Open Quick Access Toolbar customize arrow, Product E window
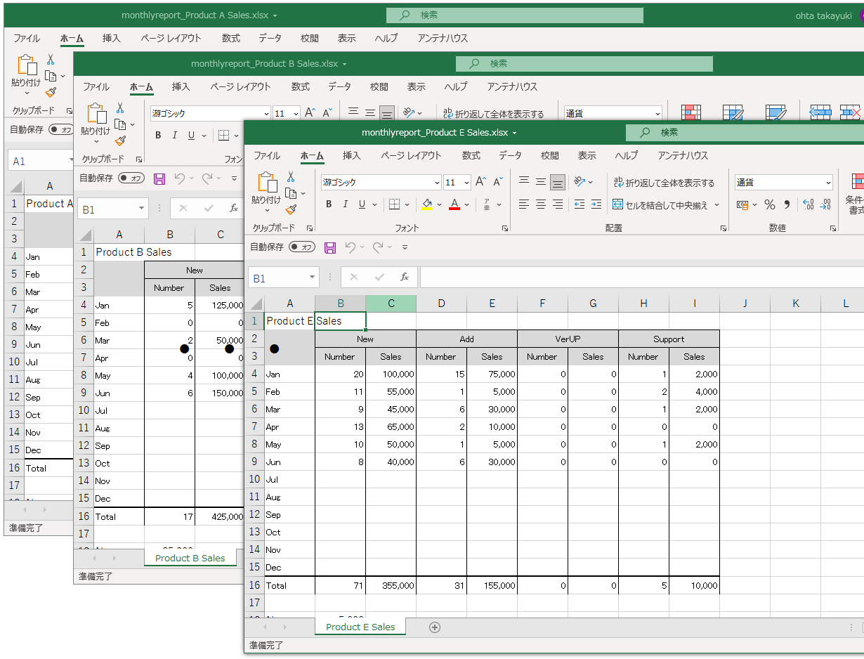Screen dimensions: 864x659 coord(405,247)
